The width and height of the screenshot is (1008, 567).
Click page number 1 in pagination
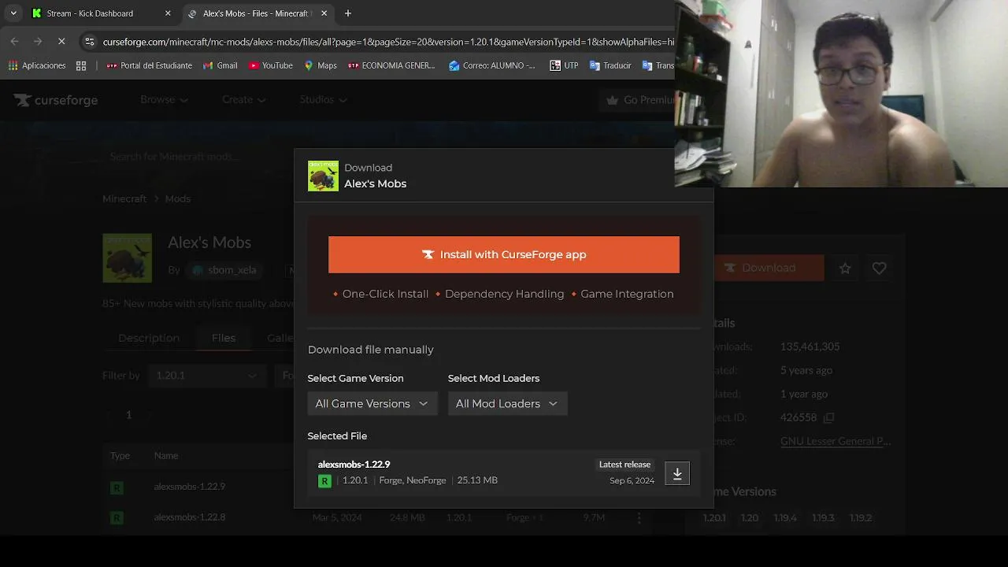[128, 414]
